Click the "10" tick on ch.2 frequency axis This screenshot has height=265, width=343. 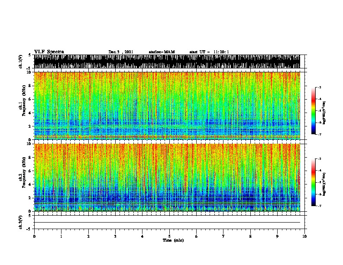(29, 144)
